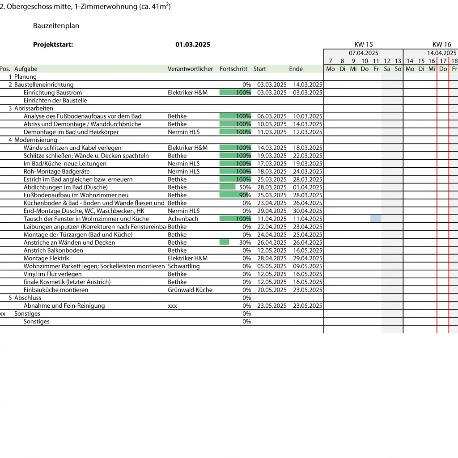Viewport: 458px width, 458px height.
Task: Select the 'Einbauküche montieren' task cell
Action: click(x=56, y=290)
